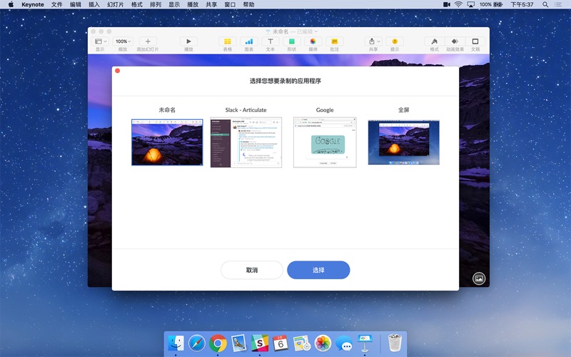Open Photos app in the Dock
Viewport: 571px width, 357px height.
click(323, 343)
